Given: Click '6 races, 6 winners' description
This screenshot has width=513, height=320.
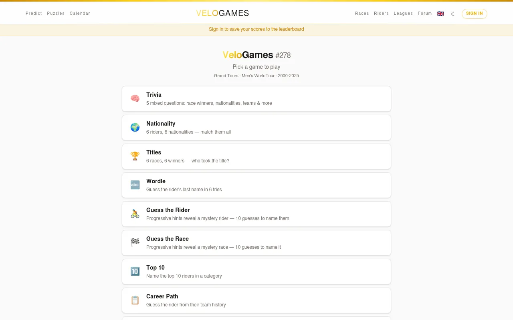Looking at the screenshot, I should pyautogui.click(x=188, y=161).
